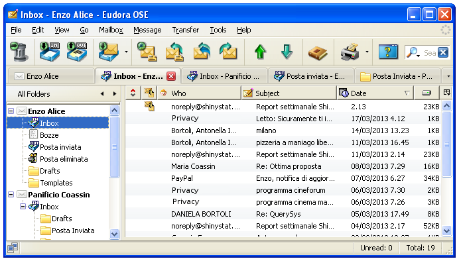Open the tab list dropdown arrow
This screenshot has height=261, width=459.
[448, 76]
